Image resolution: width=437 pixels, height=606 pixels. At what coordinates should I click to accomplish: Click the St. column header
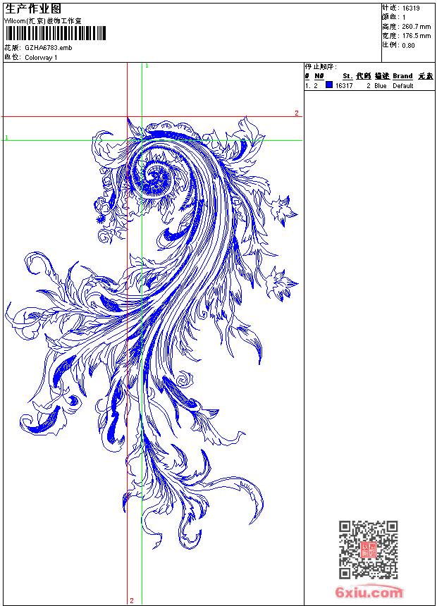[347, 76]
